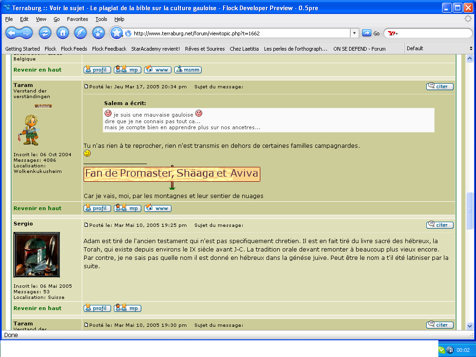Open the address bar history dropdown

[x=354, y=33]
